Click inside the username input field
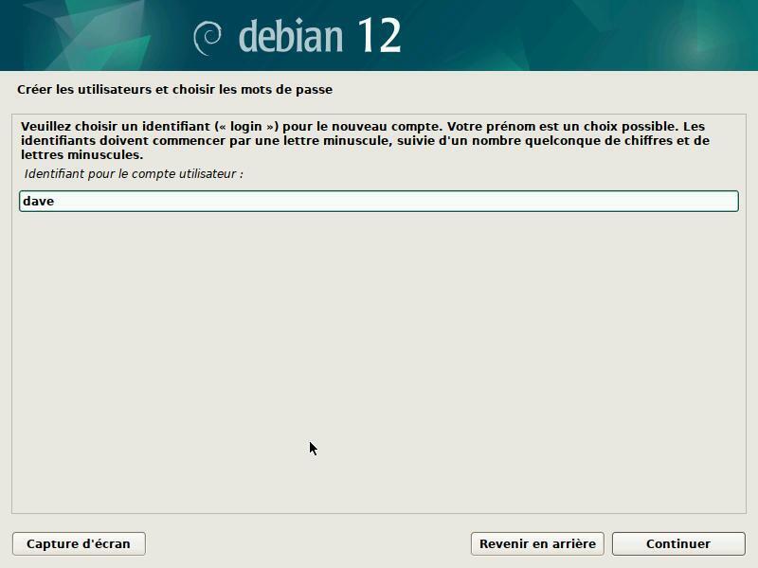The height and width of the screenshot is (568, 758). (x=379, y=201)
